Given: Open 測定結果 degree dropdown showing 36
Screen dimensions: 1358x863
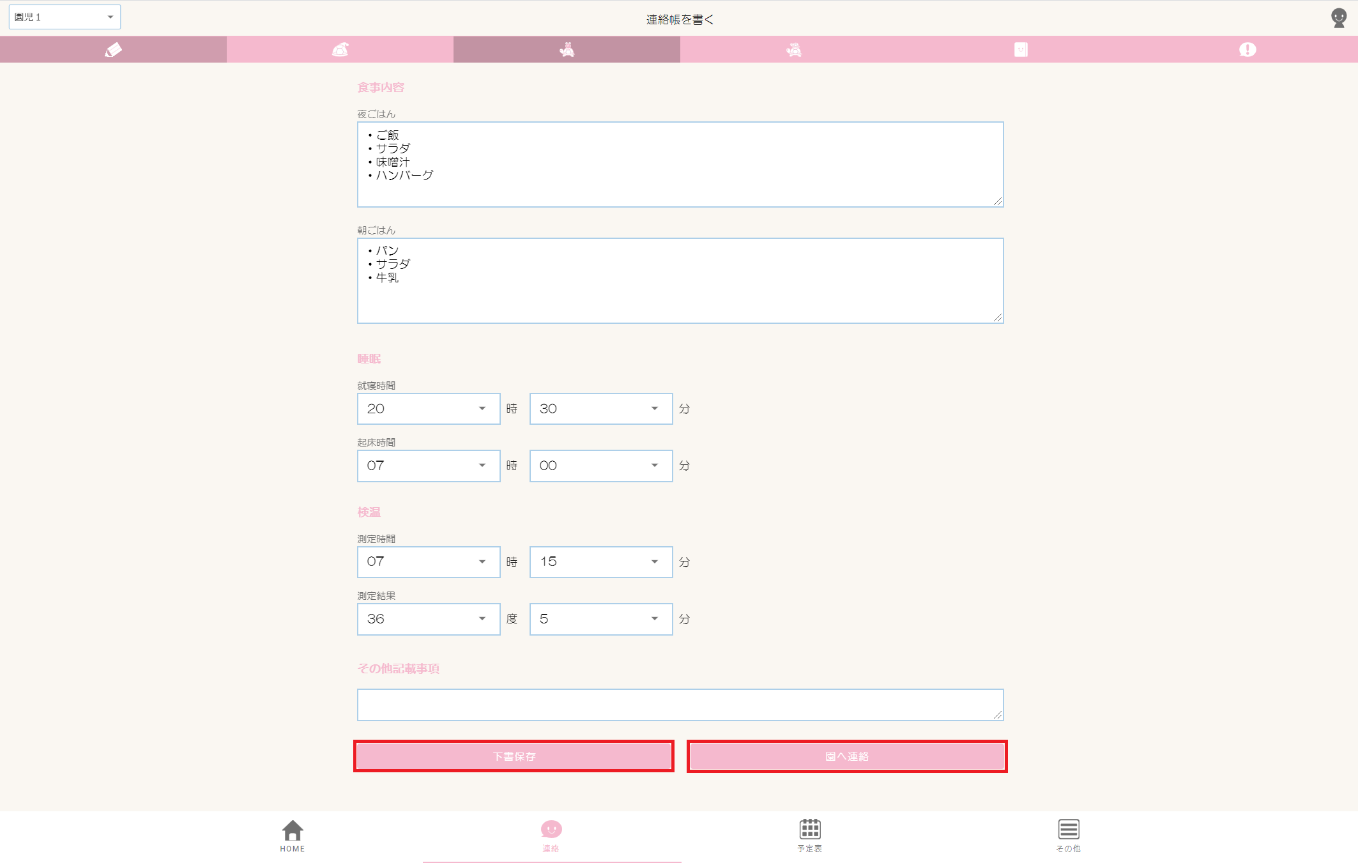Looking at the screenshot, I should click(x=428, y=619).
